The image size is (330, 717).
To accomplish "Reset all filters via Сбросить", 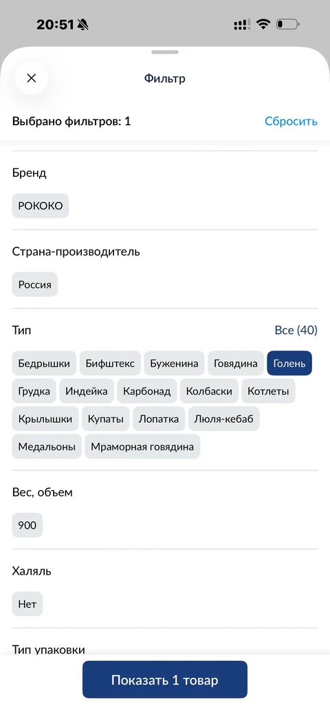I will [291, 121].
